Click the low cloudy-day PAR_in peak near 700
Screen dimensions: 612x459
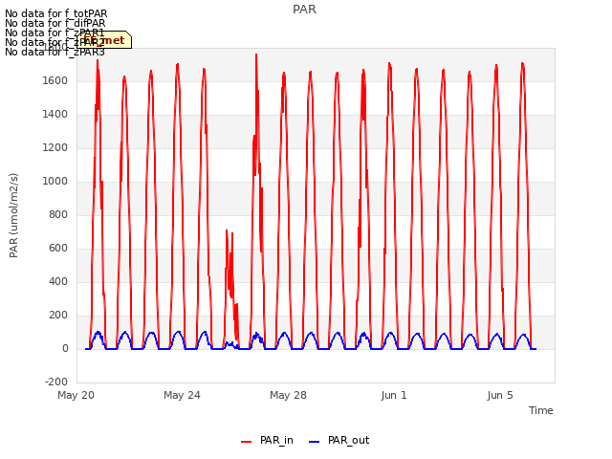point(227,231)
